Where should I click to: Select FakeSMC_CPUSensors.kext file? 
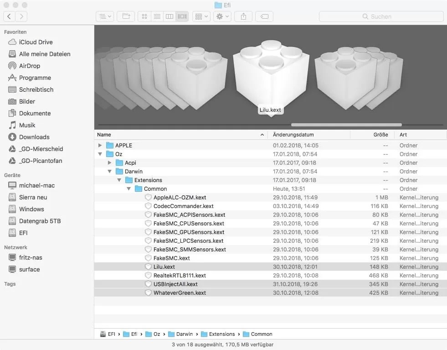coord(271,224)
